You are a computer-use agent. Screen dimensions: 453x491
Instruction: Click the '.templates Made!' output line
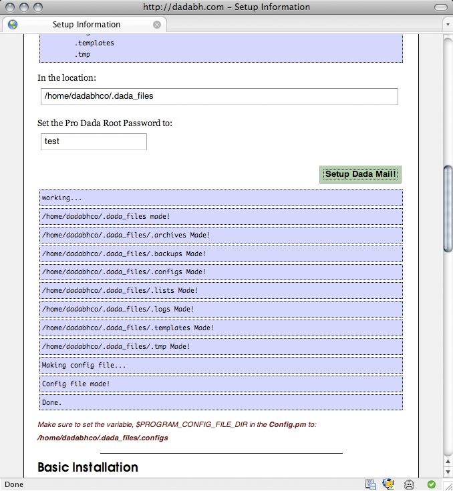click(221, 328)
